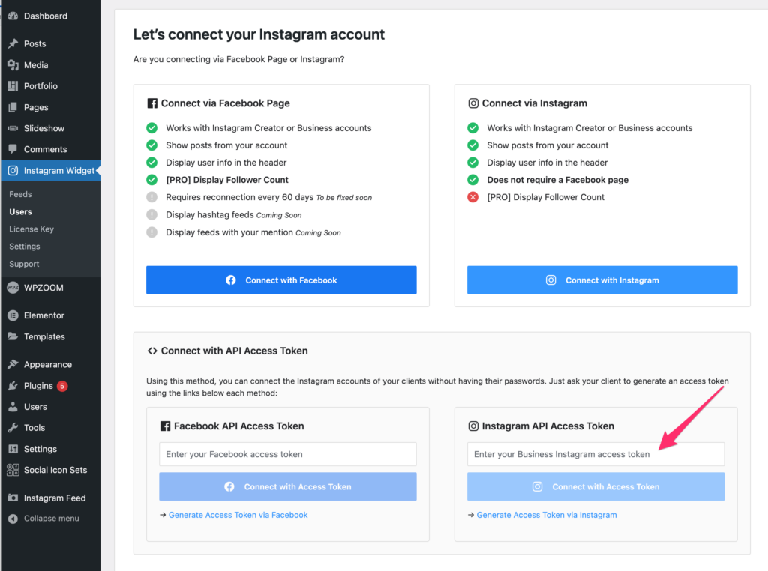Viewport: 768px width, 571px height.
Task: Click the Elementor icon in sidebar
Action: click(x=13, y=315)
